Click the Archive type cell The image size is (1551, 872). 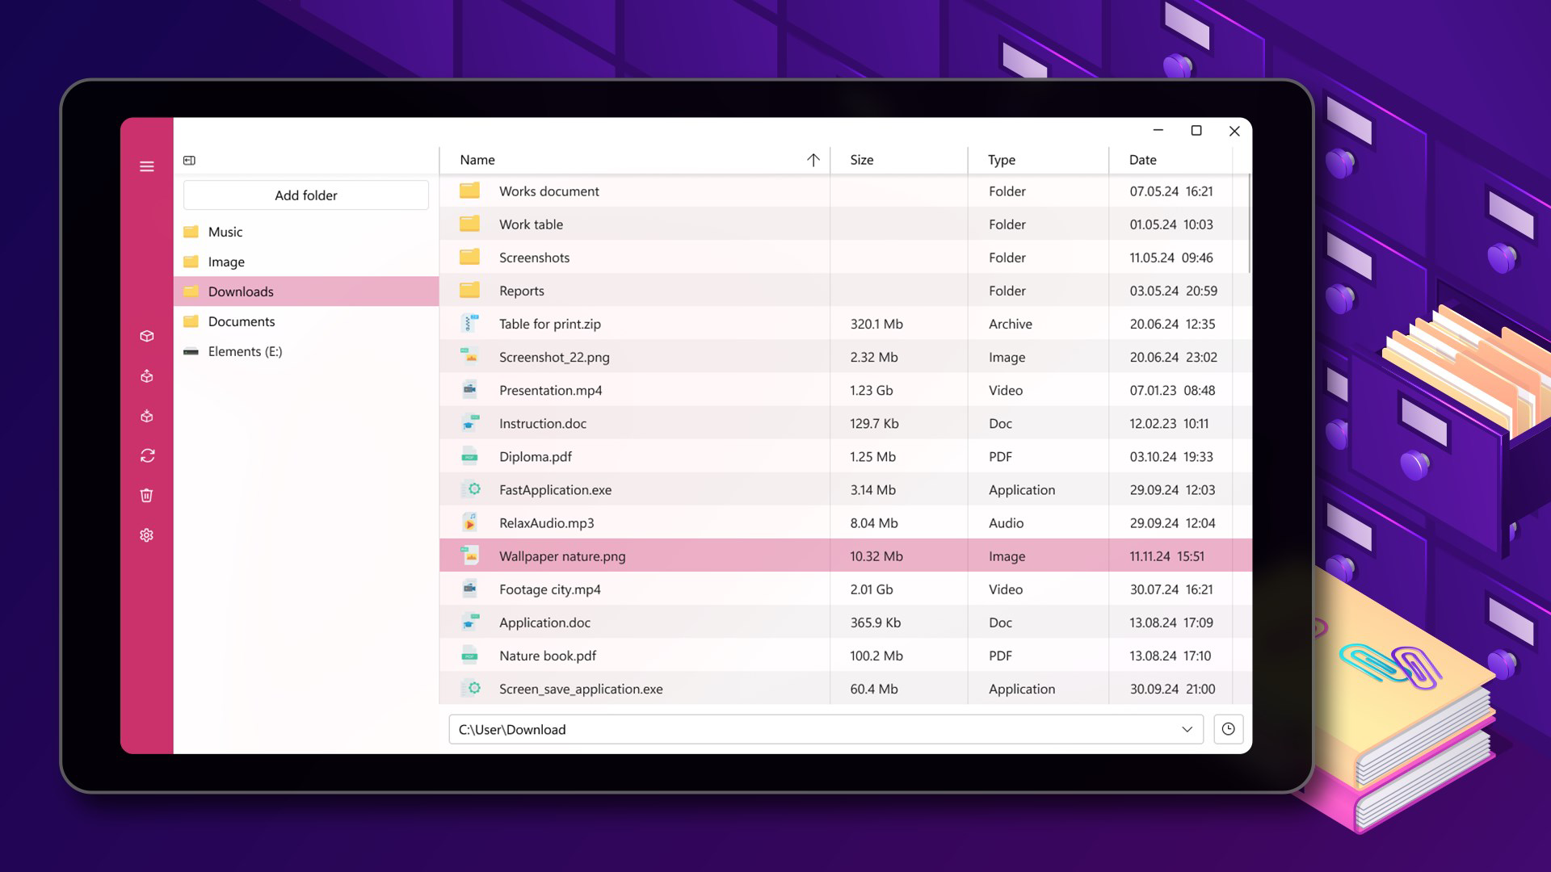pyautogui.click(x=1010, y=324)
